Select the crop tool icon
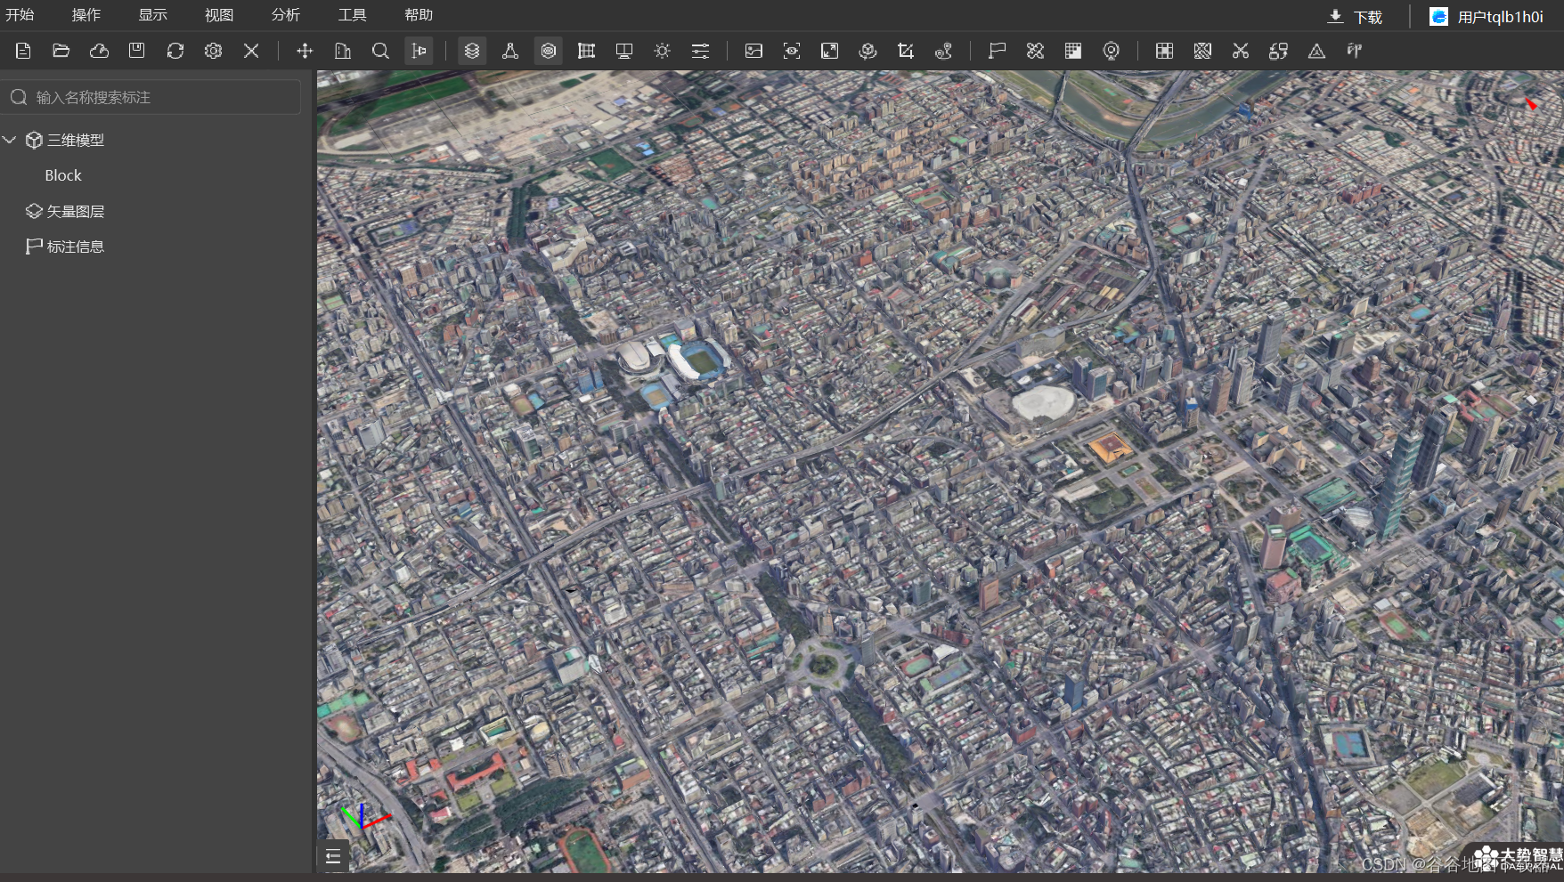This screenshot has height=882, width=1564. (906, 51)
